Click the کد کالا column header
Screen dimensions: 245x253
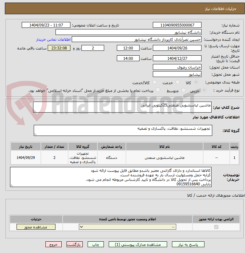point(216,147)
